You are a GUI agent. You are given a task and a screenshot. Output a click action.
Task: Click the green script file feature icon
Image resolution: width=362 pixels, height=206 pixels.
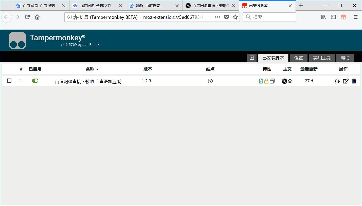click(x=261, y=81)
